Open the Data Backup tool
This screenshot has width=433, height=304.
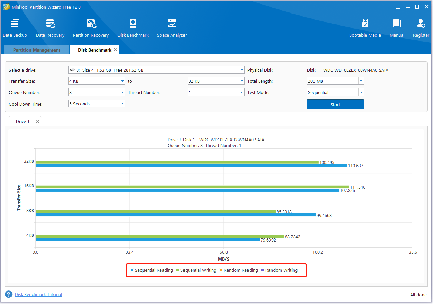(x=15, y=28)
